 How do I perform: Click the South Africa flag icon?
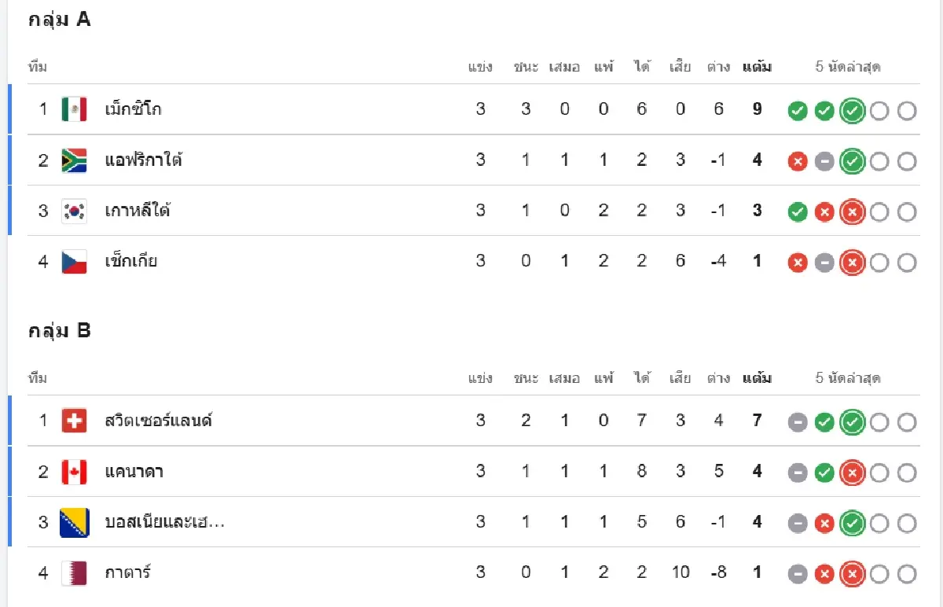point(74,160)
